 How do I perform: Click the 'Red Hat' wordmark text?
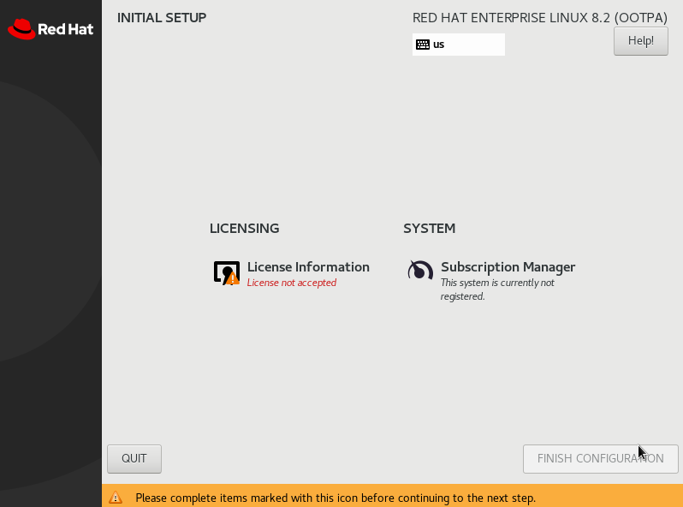(65, 30)
